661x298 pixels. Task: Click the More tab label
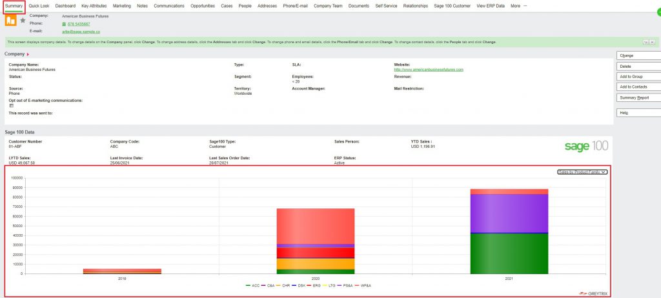click(515, 6)
